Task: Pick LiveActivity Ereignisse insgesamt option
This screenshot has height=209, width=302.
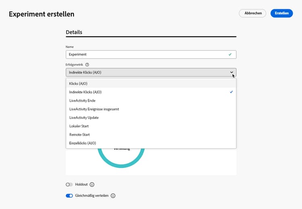Action: point(94,109)
